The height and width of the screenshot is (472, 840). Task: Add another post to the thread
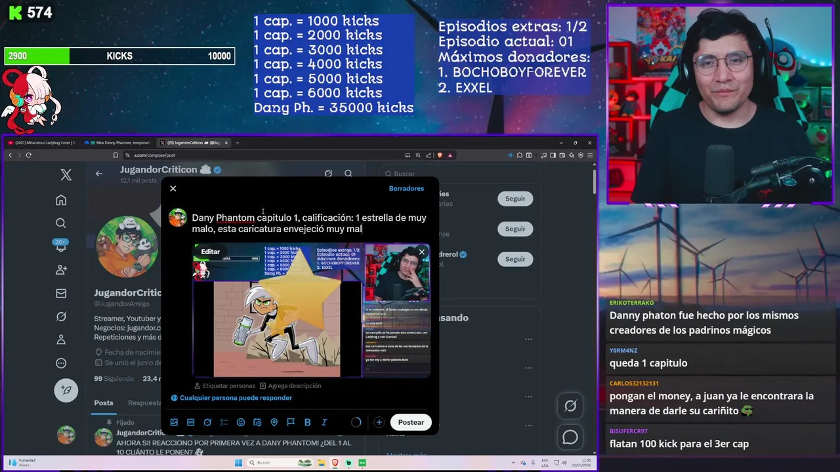click(x=379, y=423)
